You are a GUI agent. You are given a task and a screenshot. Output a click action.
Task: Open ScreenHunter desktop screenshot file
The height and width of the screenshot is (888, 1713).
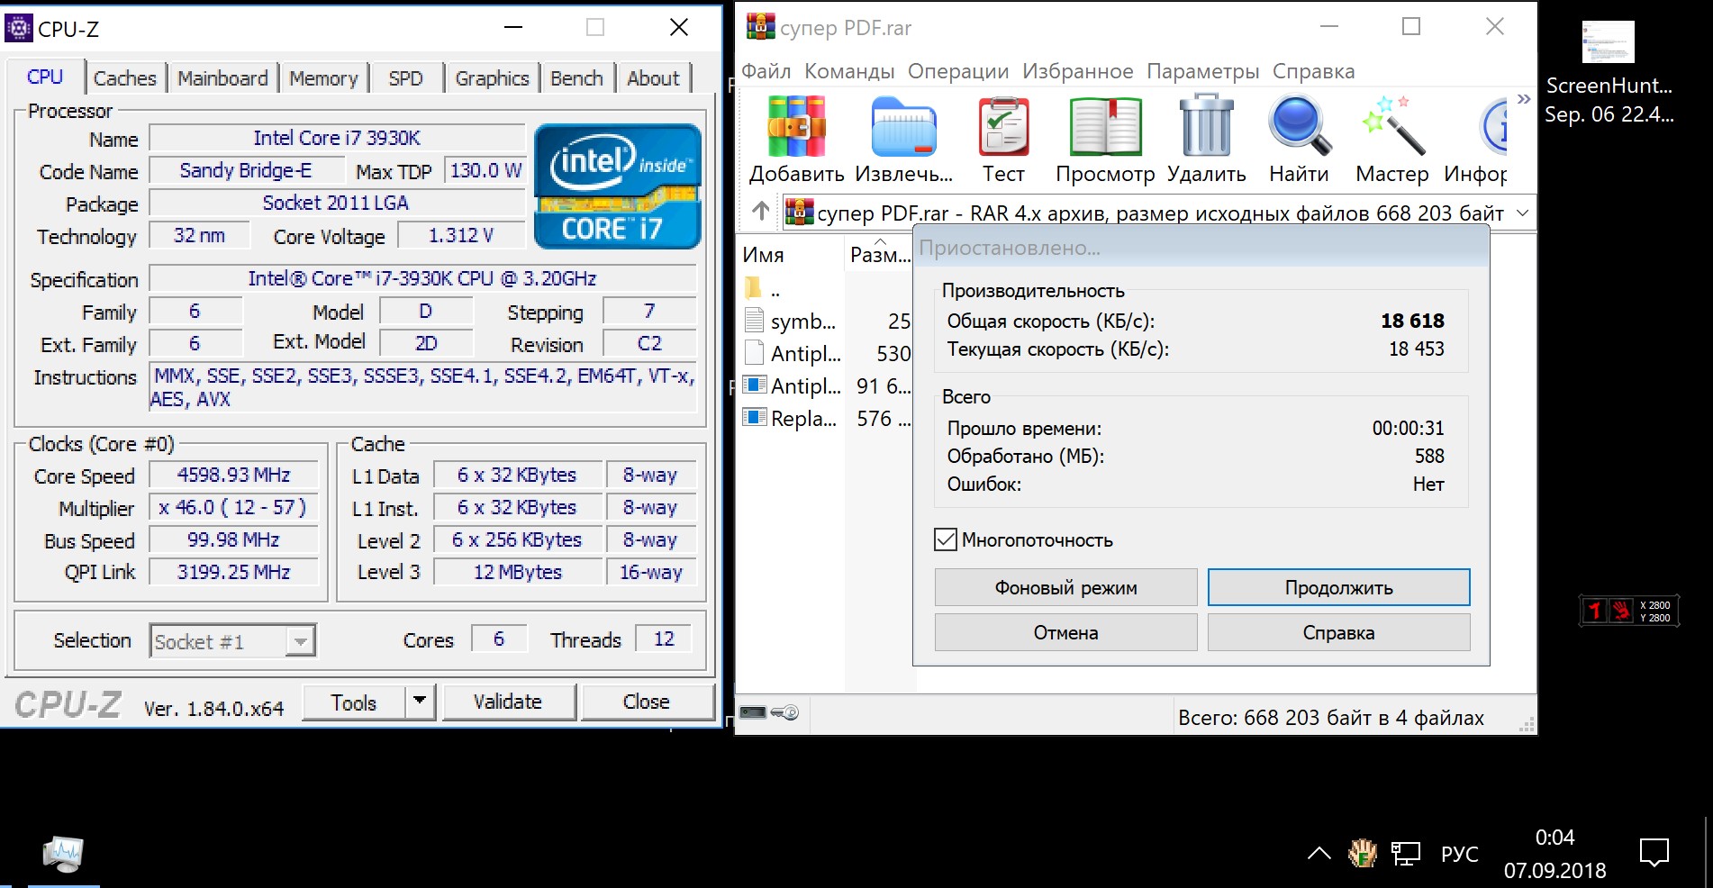(1608, 43)
